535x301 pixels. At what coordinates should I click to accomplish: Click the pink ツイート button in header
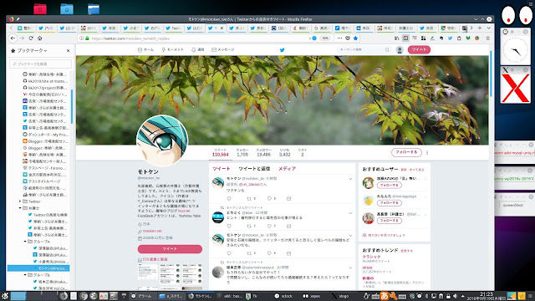tap(419, 50)
